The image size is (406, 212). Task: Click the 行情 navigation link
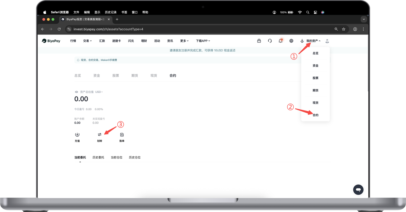point(73,41)
